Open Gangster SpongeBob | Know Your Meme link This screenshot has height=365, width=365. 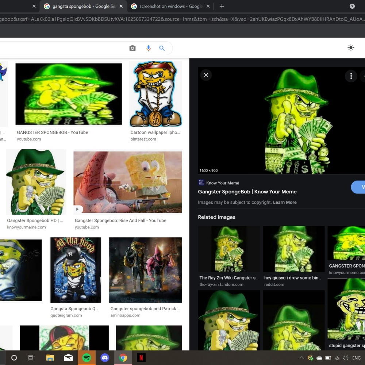247,192
